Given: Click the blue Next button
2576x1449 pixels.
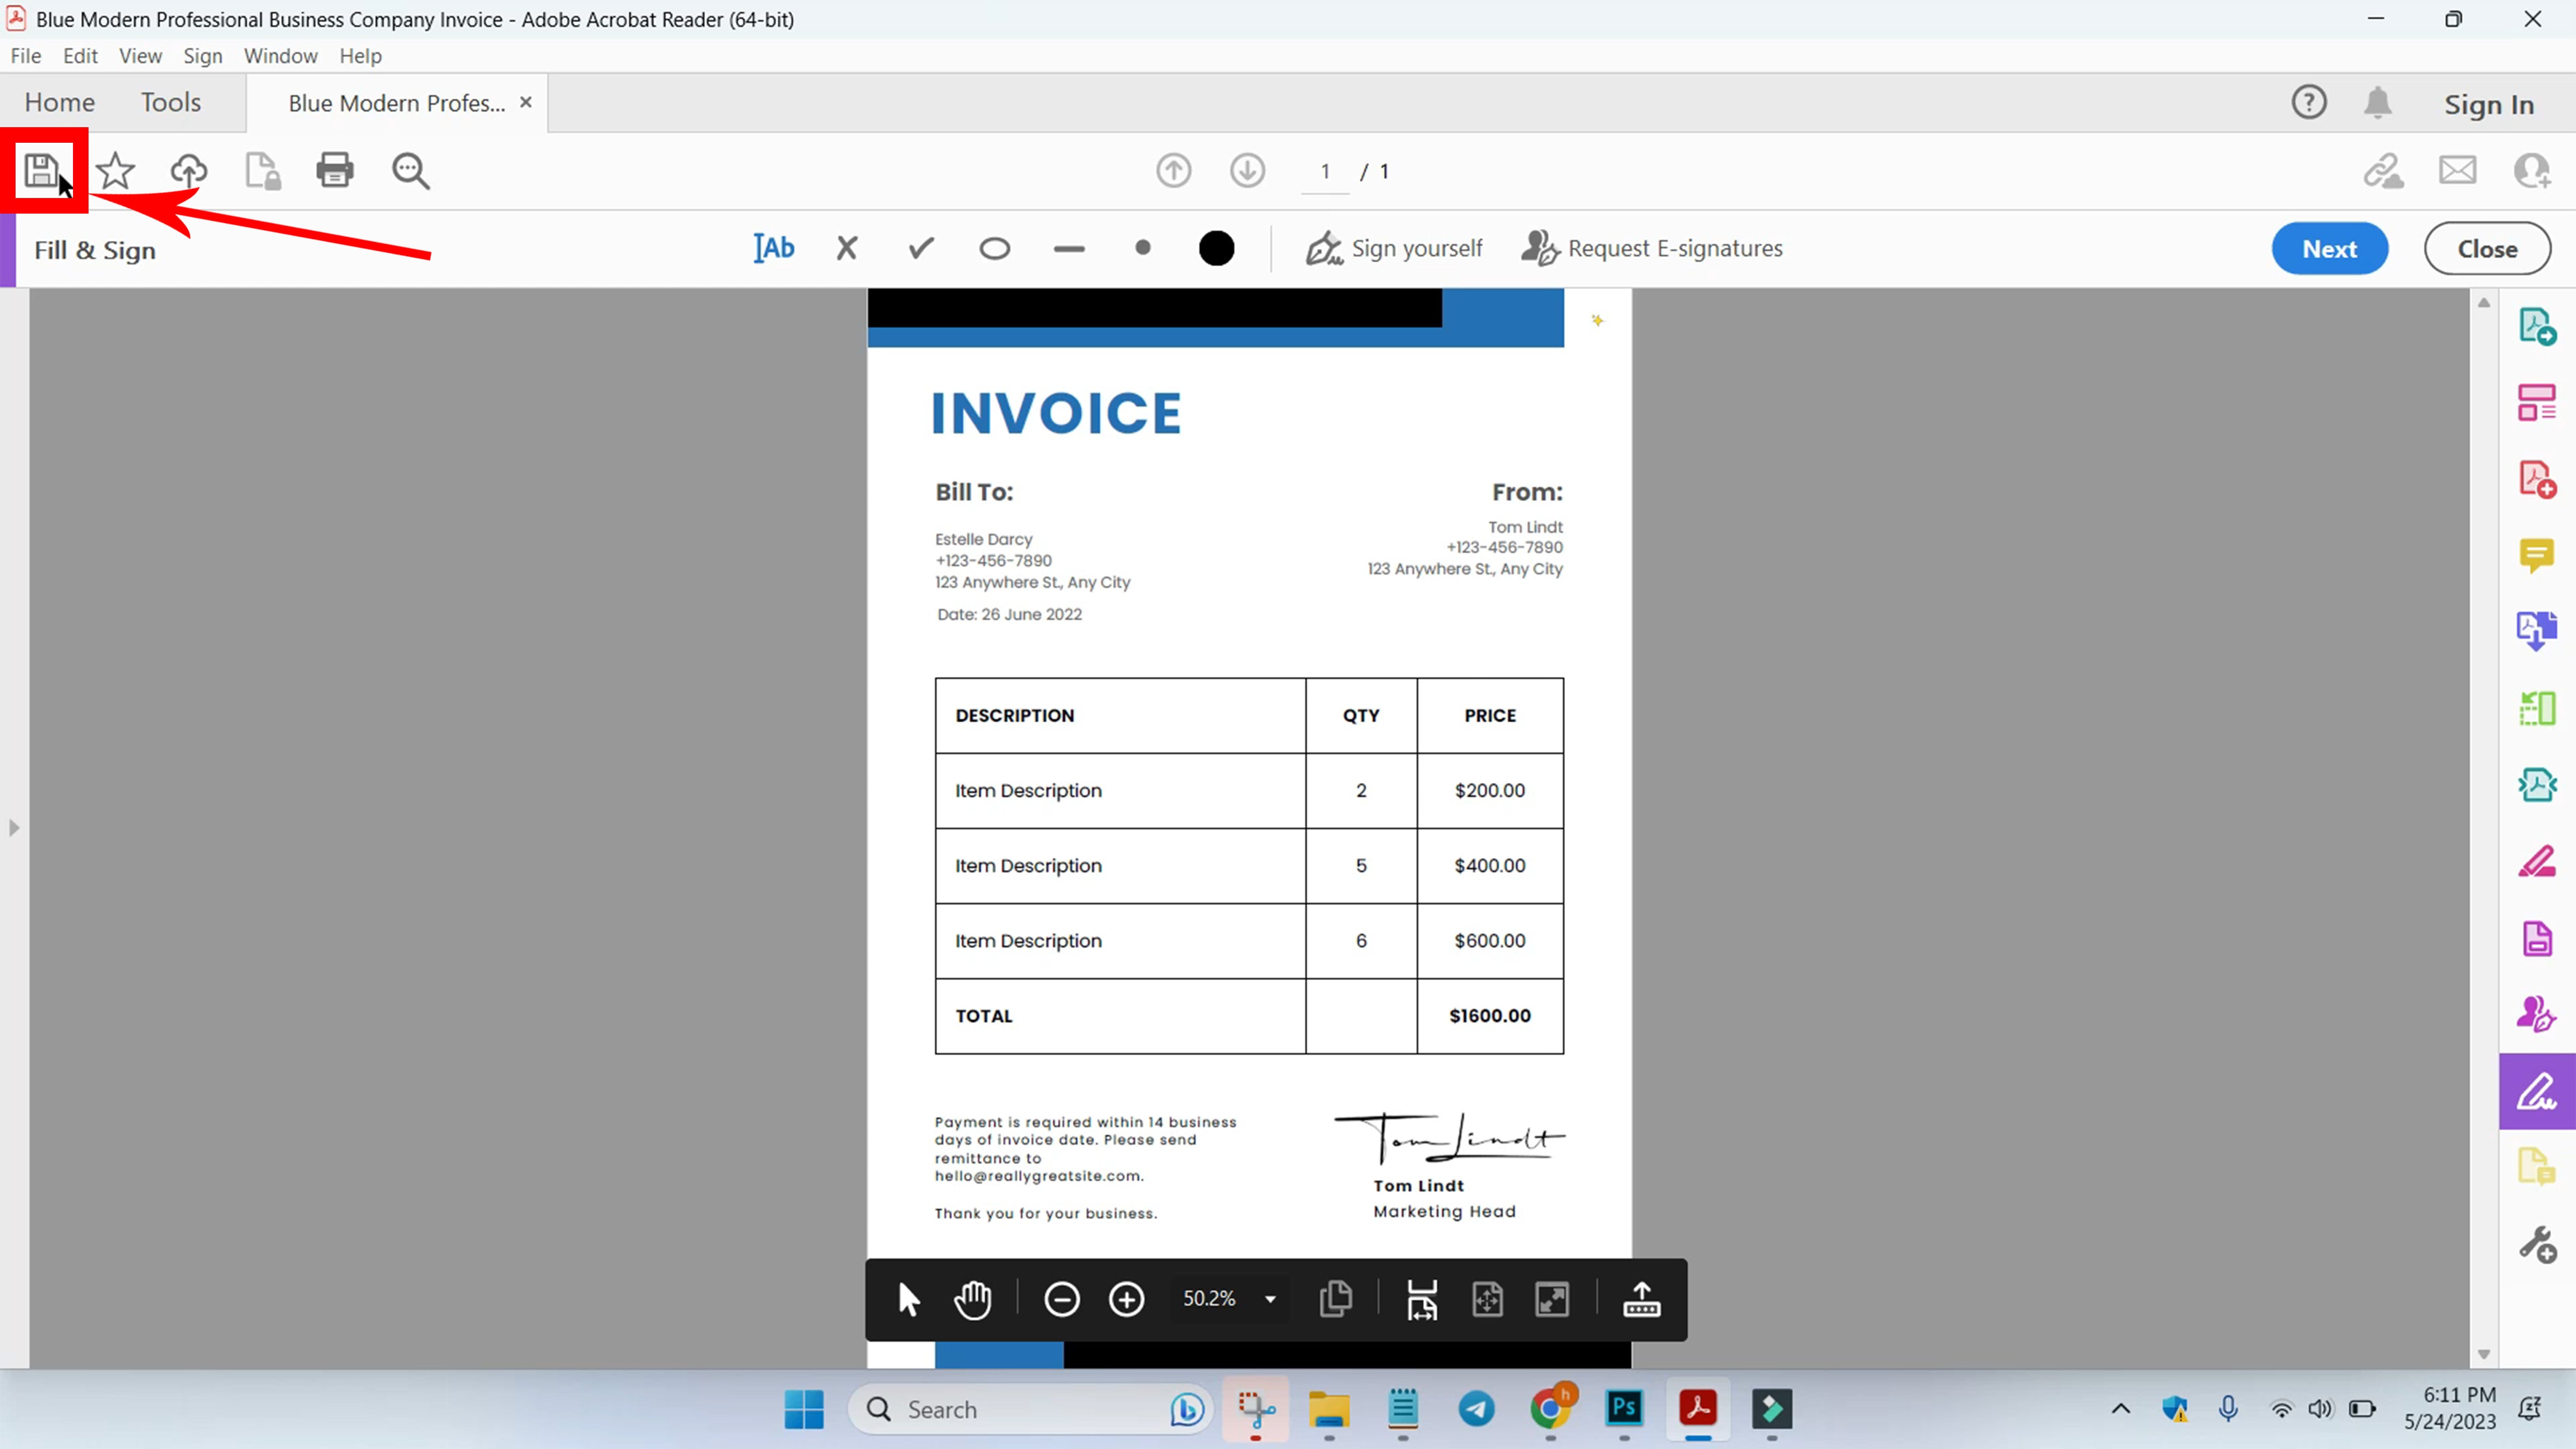Looking at the screenshot, I should tap(2329, 249).
